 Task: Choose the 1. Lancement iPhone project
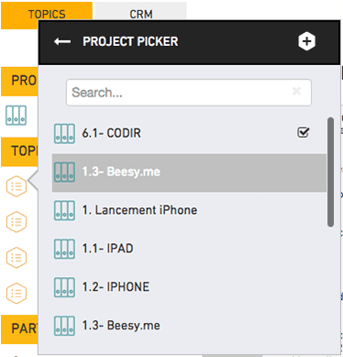coord(189,210)
